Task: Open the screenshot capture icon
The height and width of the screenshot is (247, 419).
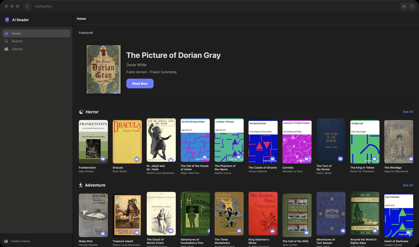Action: coord(404,6)
